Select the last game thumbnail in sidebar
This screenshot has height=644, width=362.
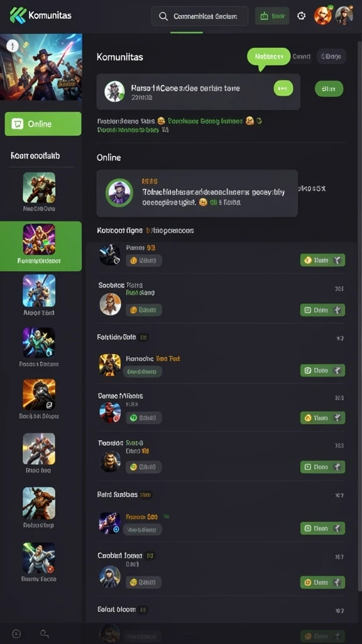coord(39,558)
